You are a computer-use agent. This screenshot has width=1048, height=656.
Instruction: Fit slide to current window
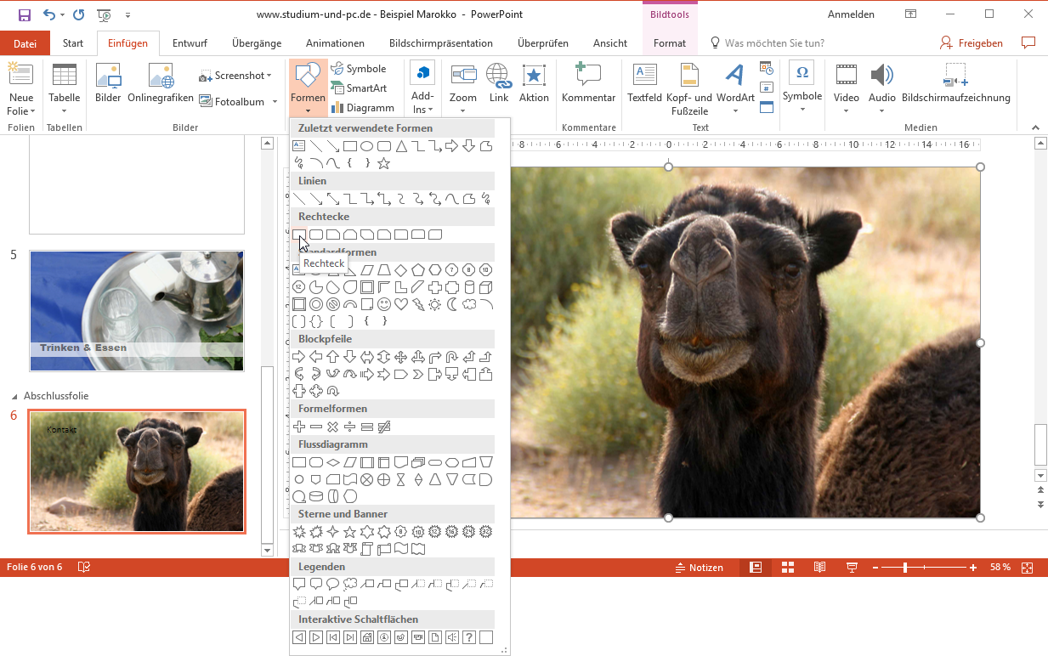[x=1027, y=568]
